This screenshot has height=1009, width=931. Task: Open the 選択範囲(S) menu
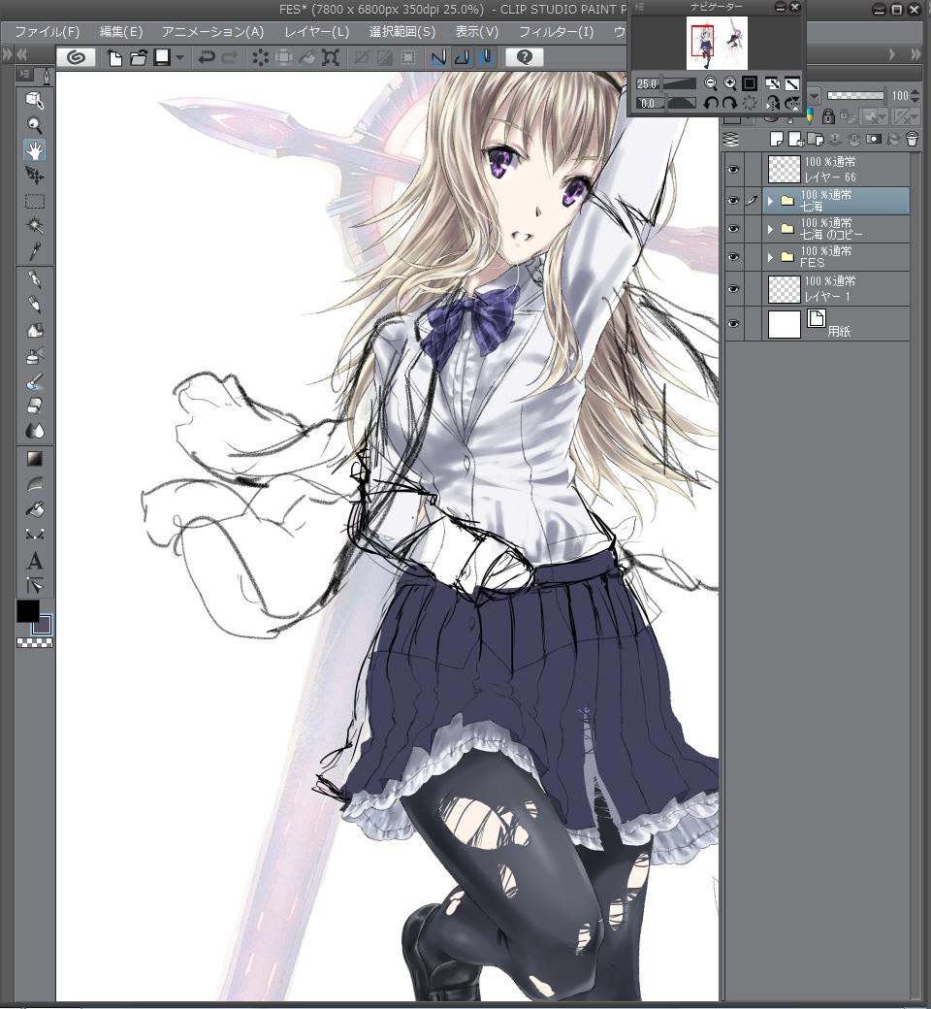[x=402, y=32]
